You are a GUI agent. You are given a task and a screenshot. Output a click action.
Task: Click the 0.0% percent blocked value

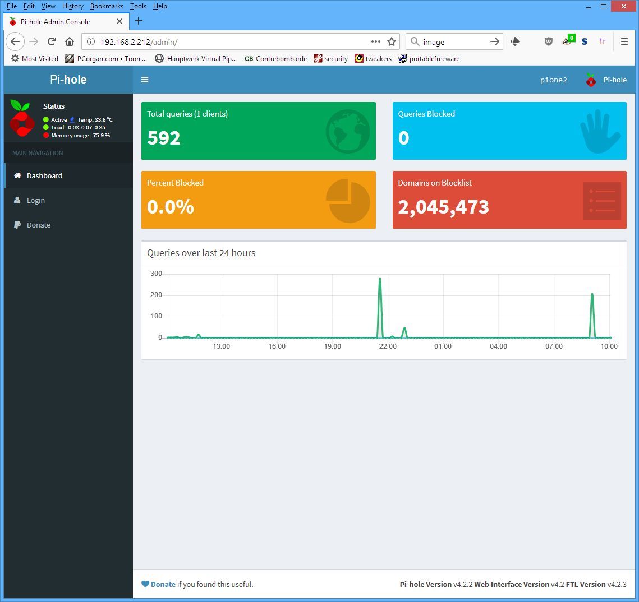pos(171,207)
